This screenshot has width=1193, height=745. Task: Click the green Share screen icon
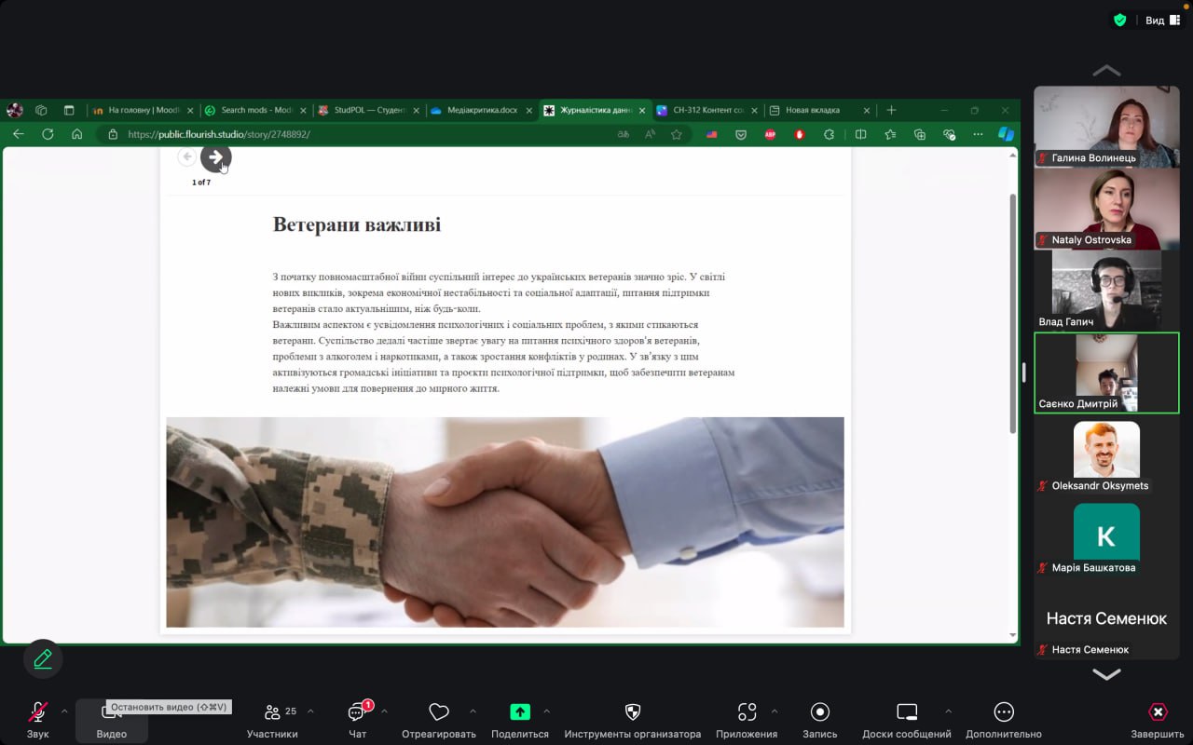coord(519,713)
